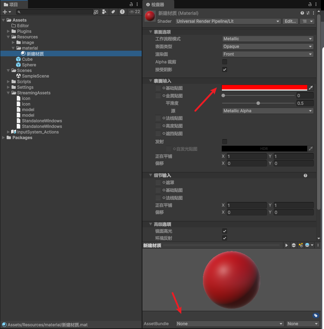Click the red 基础贴图 color bar
The width and height of the screenshot is (324, 329).
(x=264, y=88)
